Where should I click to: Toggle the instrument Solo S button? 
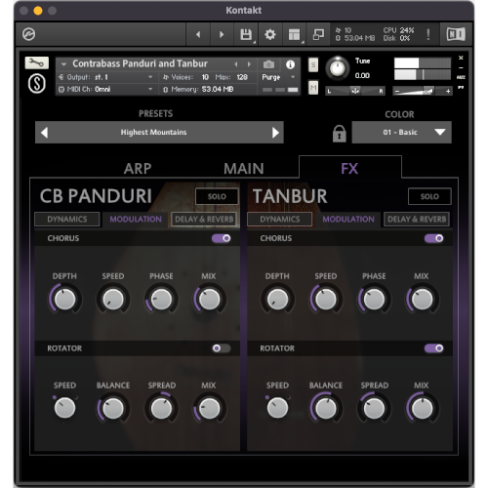(313, 64)
